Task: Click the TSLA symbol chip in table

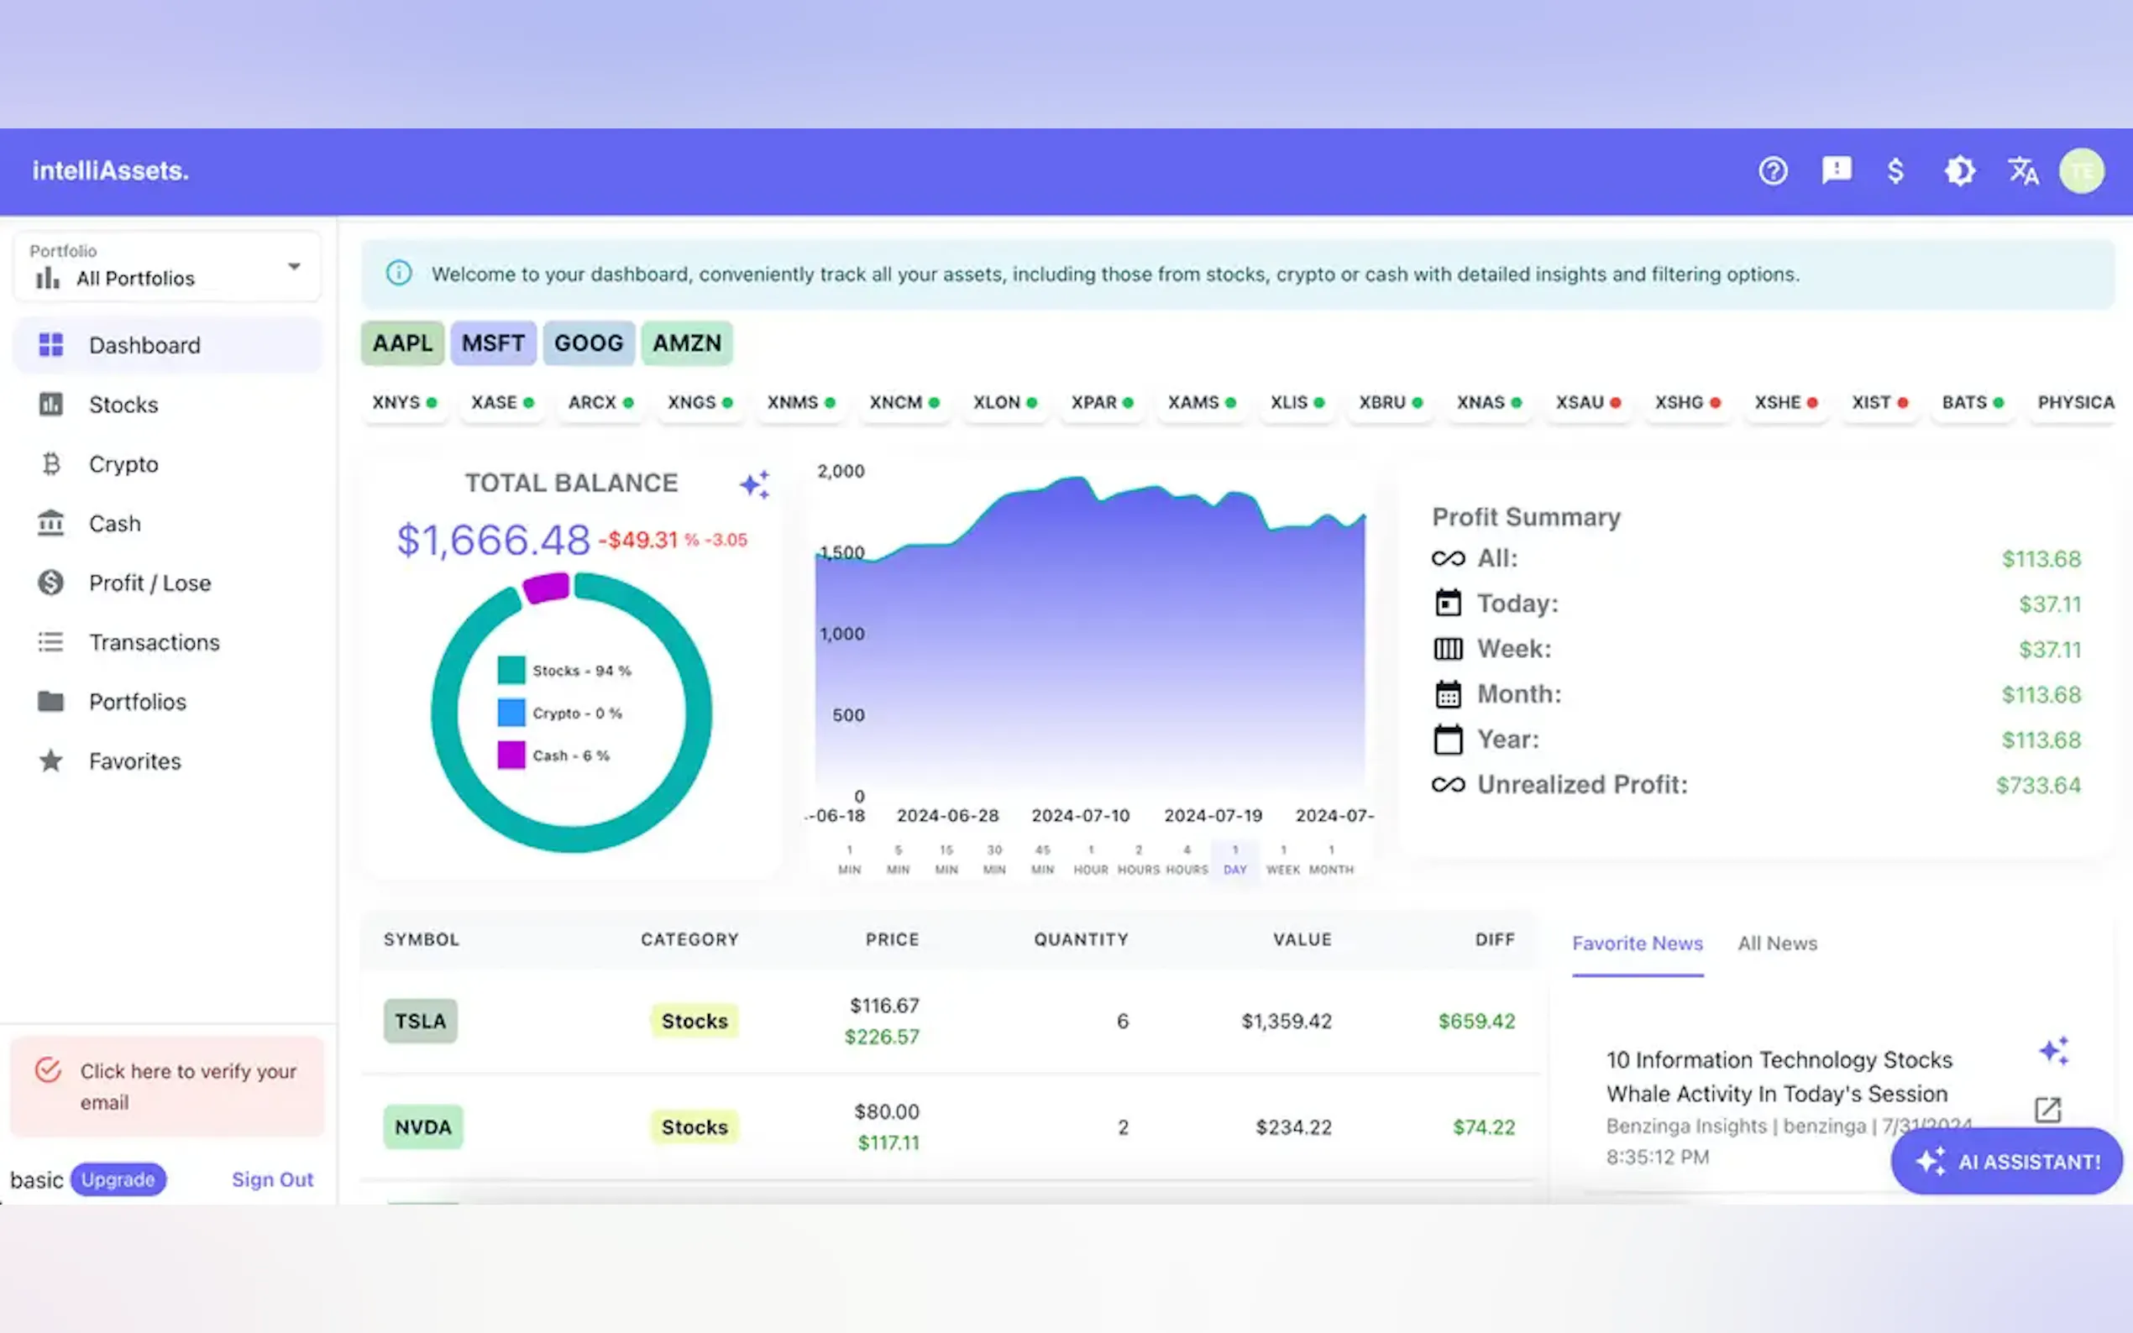Action: tap(420, 1021)
